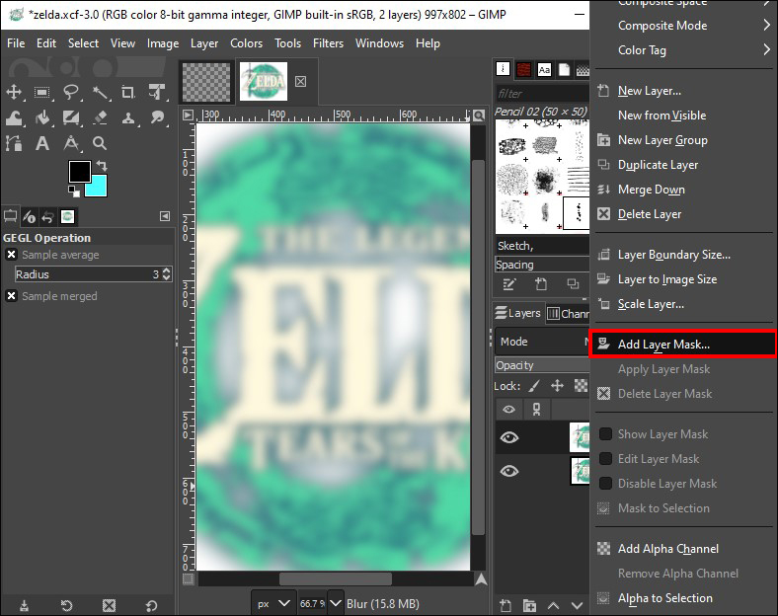Edit the selected brush icon
The height and width of the screenshot is (616, 778).
509,284
